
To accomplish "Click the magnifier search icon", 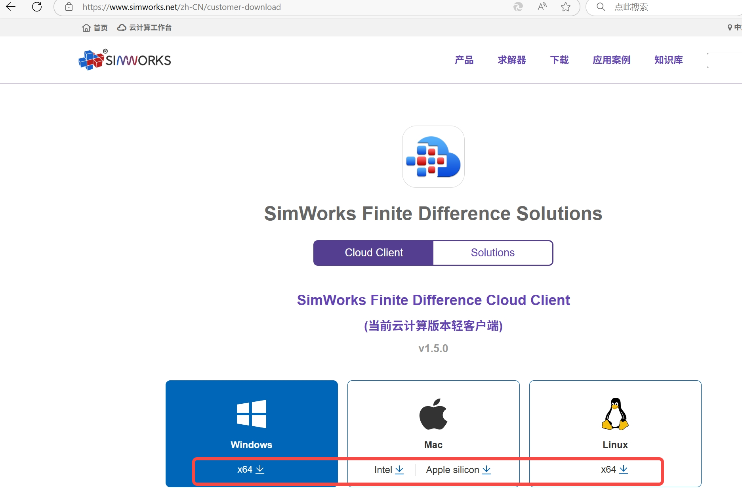I will pos(601,7).
